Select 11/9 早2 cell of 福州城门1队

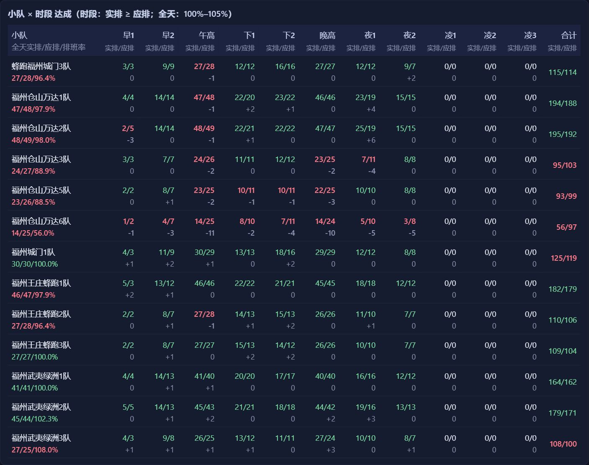coord(167,252)
